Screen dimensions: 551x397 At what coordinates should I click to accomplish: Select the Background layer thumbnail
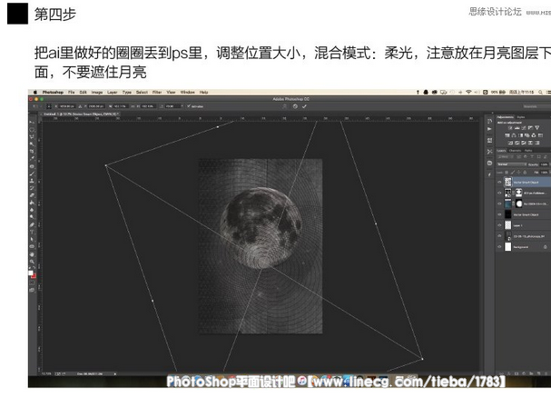[508, 247]
